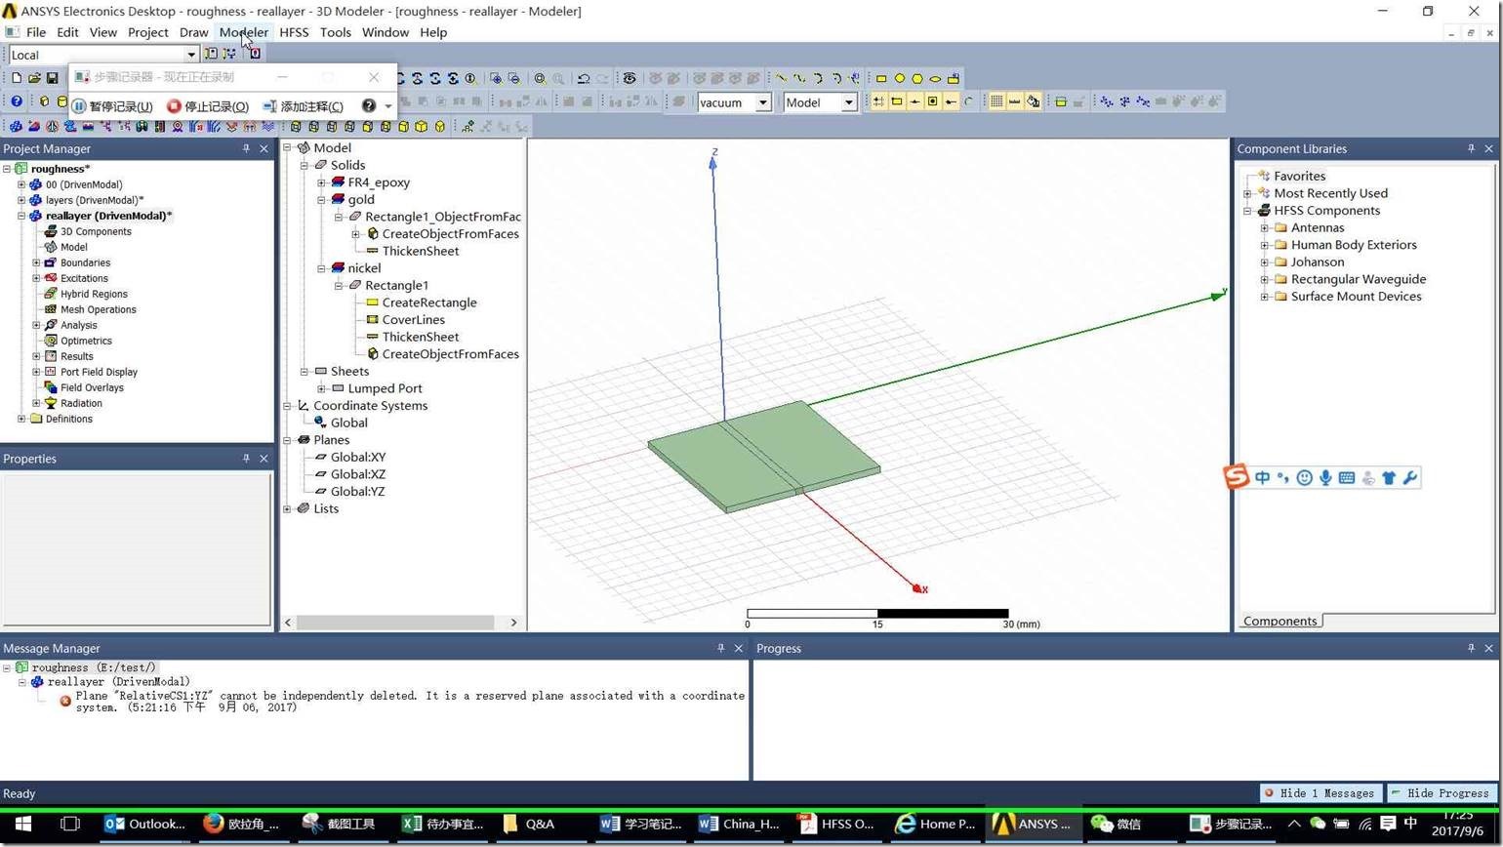
Task: Collapse the nickel solids node
Action: (321, 268)
